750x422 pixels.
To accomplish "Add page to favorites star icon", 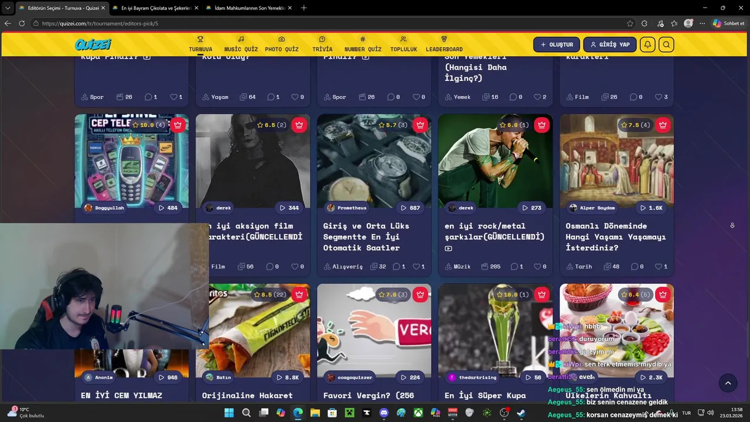I will [630, 23].
